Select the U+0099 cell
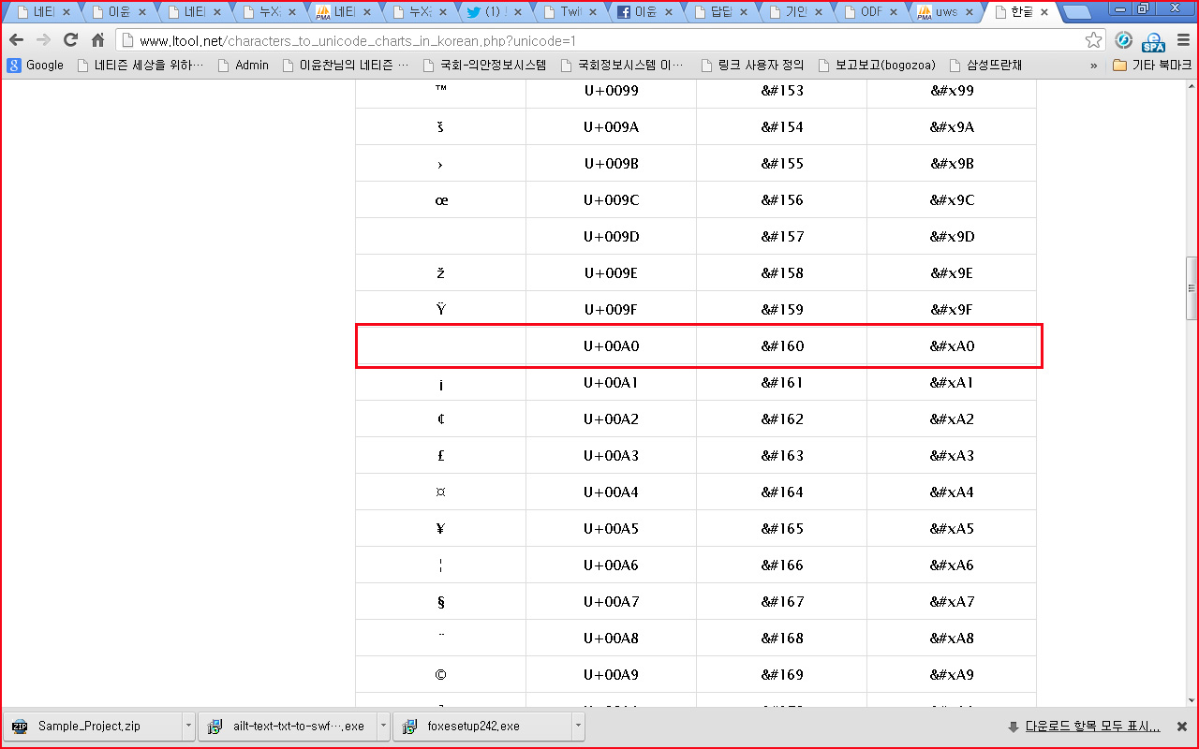This screenshot has width=1199, height=749. 611,91
